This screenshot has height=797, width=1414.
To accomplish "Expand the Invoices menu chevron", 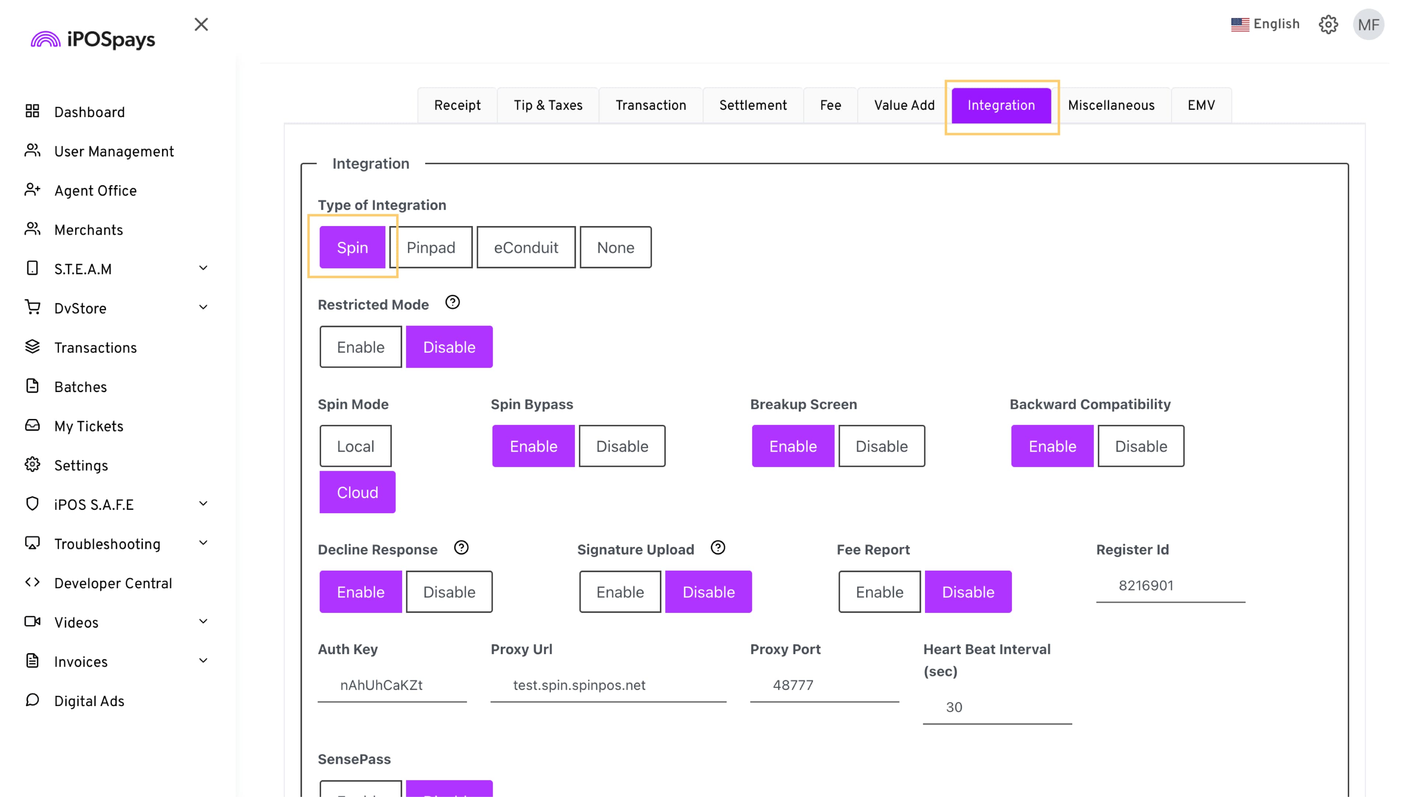I will 203,660.
